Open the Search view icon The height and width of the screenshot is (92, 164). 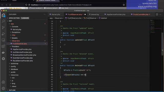click(x=3, y=21)
